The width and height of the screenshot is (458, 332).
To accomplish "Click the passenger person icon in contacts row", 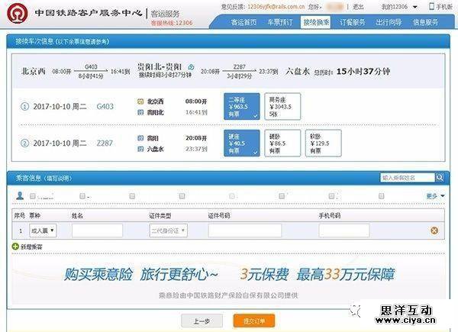I will pyautogui.click(x=20, y=196).
